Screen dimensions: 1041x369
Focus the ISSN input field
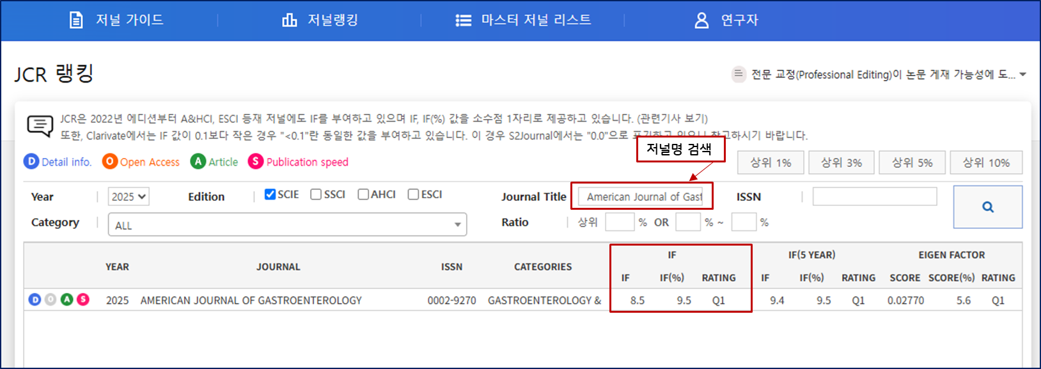[875, 196]
